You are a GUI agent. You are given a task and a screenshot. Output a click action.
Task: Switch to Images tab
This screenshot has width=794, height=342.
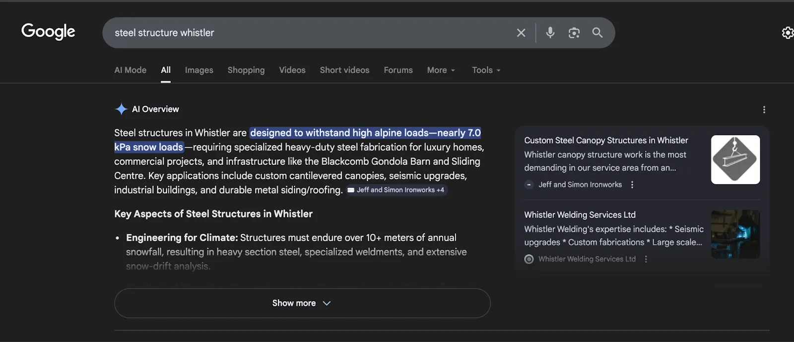coord(199,70)
